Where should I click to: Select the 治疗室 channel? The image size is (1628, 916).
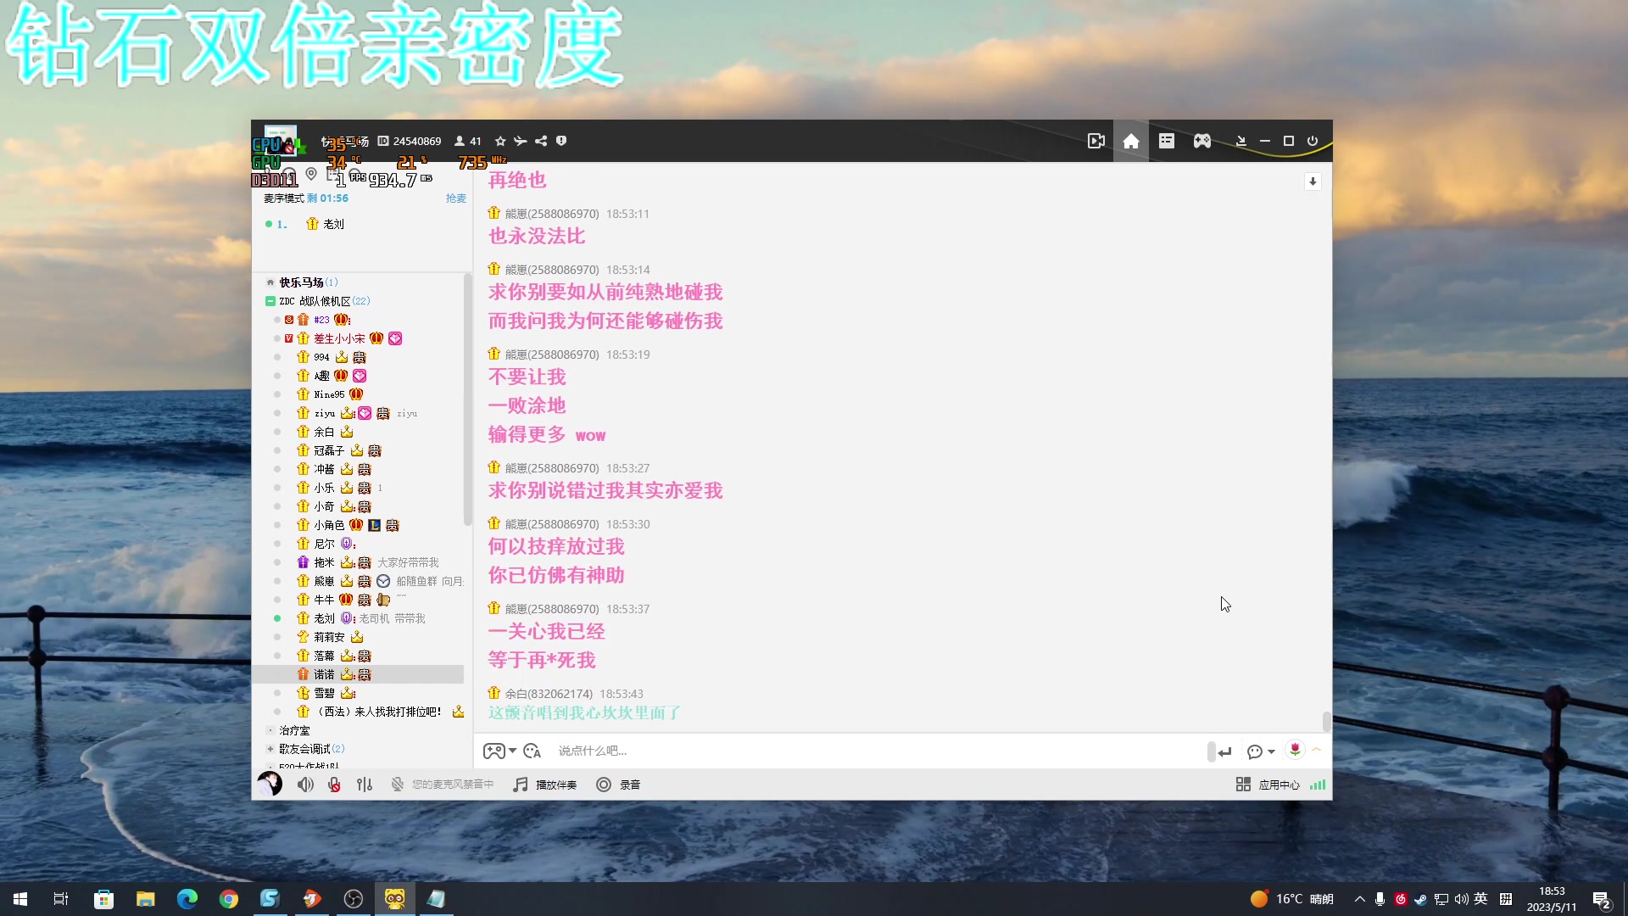(295, 730)
